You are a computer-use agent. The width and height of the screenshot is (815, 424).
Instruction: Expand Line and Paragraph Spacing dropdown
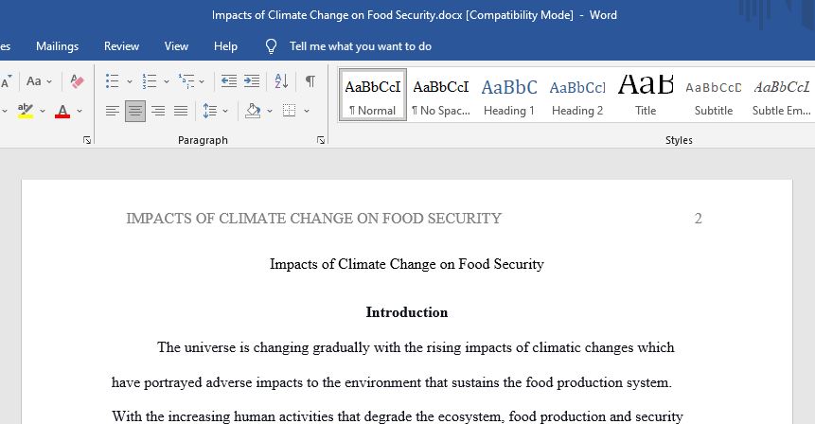coord(215,111)
